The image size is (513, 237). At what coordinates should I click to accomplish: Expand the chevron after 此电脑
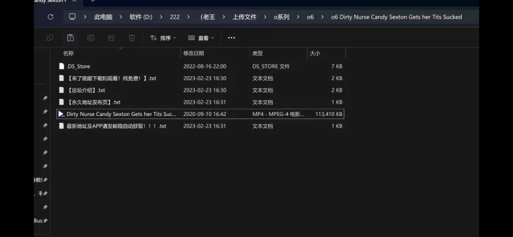pos(121,17)
